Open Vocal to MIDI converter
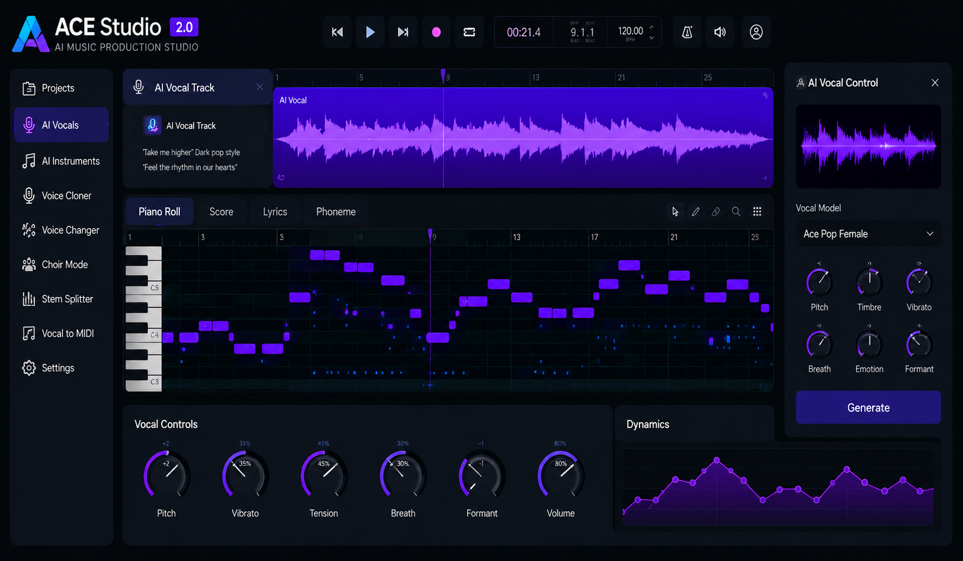This screenshot has height=561, width=963. (62, 334)
